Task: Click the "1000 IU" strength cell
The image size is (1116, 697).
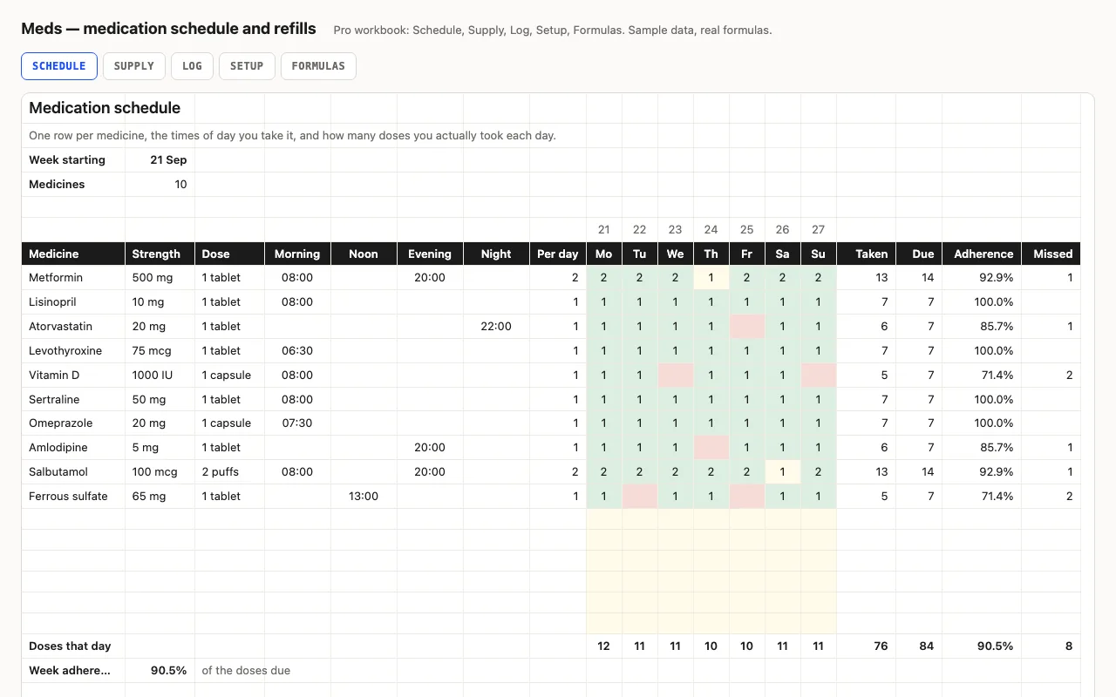Action: (x=160, y=376)
